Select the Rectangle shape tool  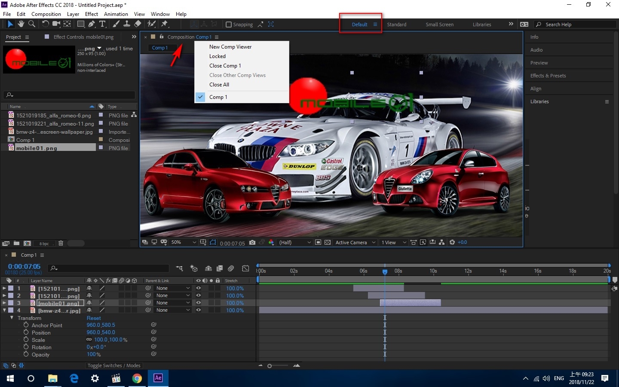click(81, 24)
